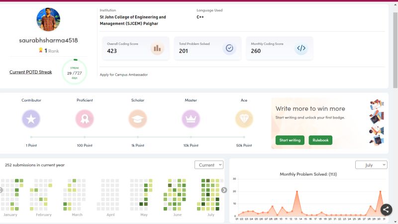Click the Proficient ribbon badge icon
The height and width of the screenshot is (224, 398).
click(x=85, y=118)
